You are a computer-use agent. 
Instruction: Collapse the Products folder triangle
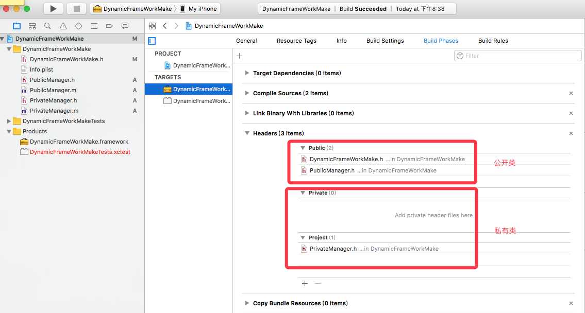click(9, 131)
